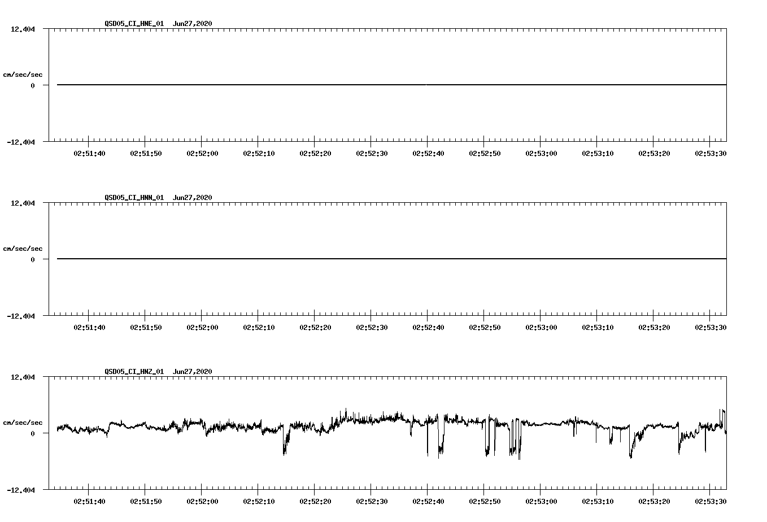767x522 pixels.
Task: Click the 0 axis label on the HNE plot
Action: click(33, 86)
